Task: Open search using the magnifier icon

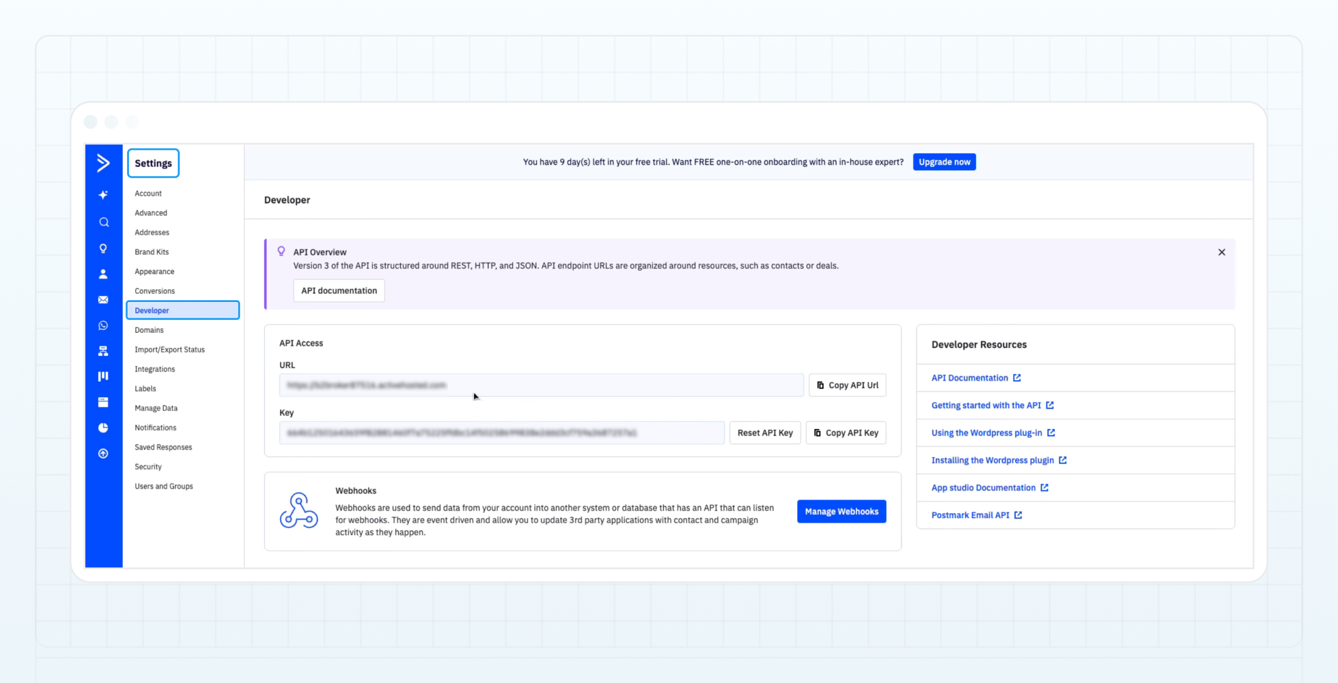Action: (x=103, y=221)
